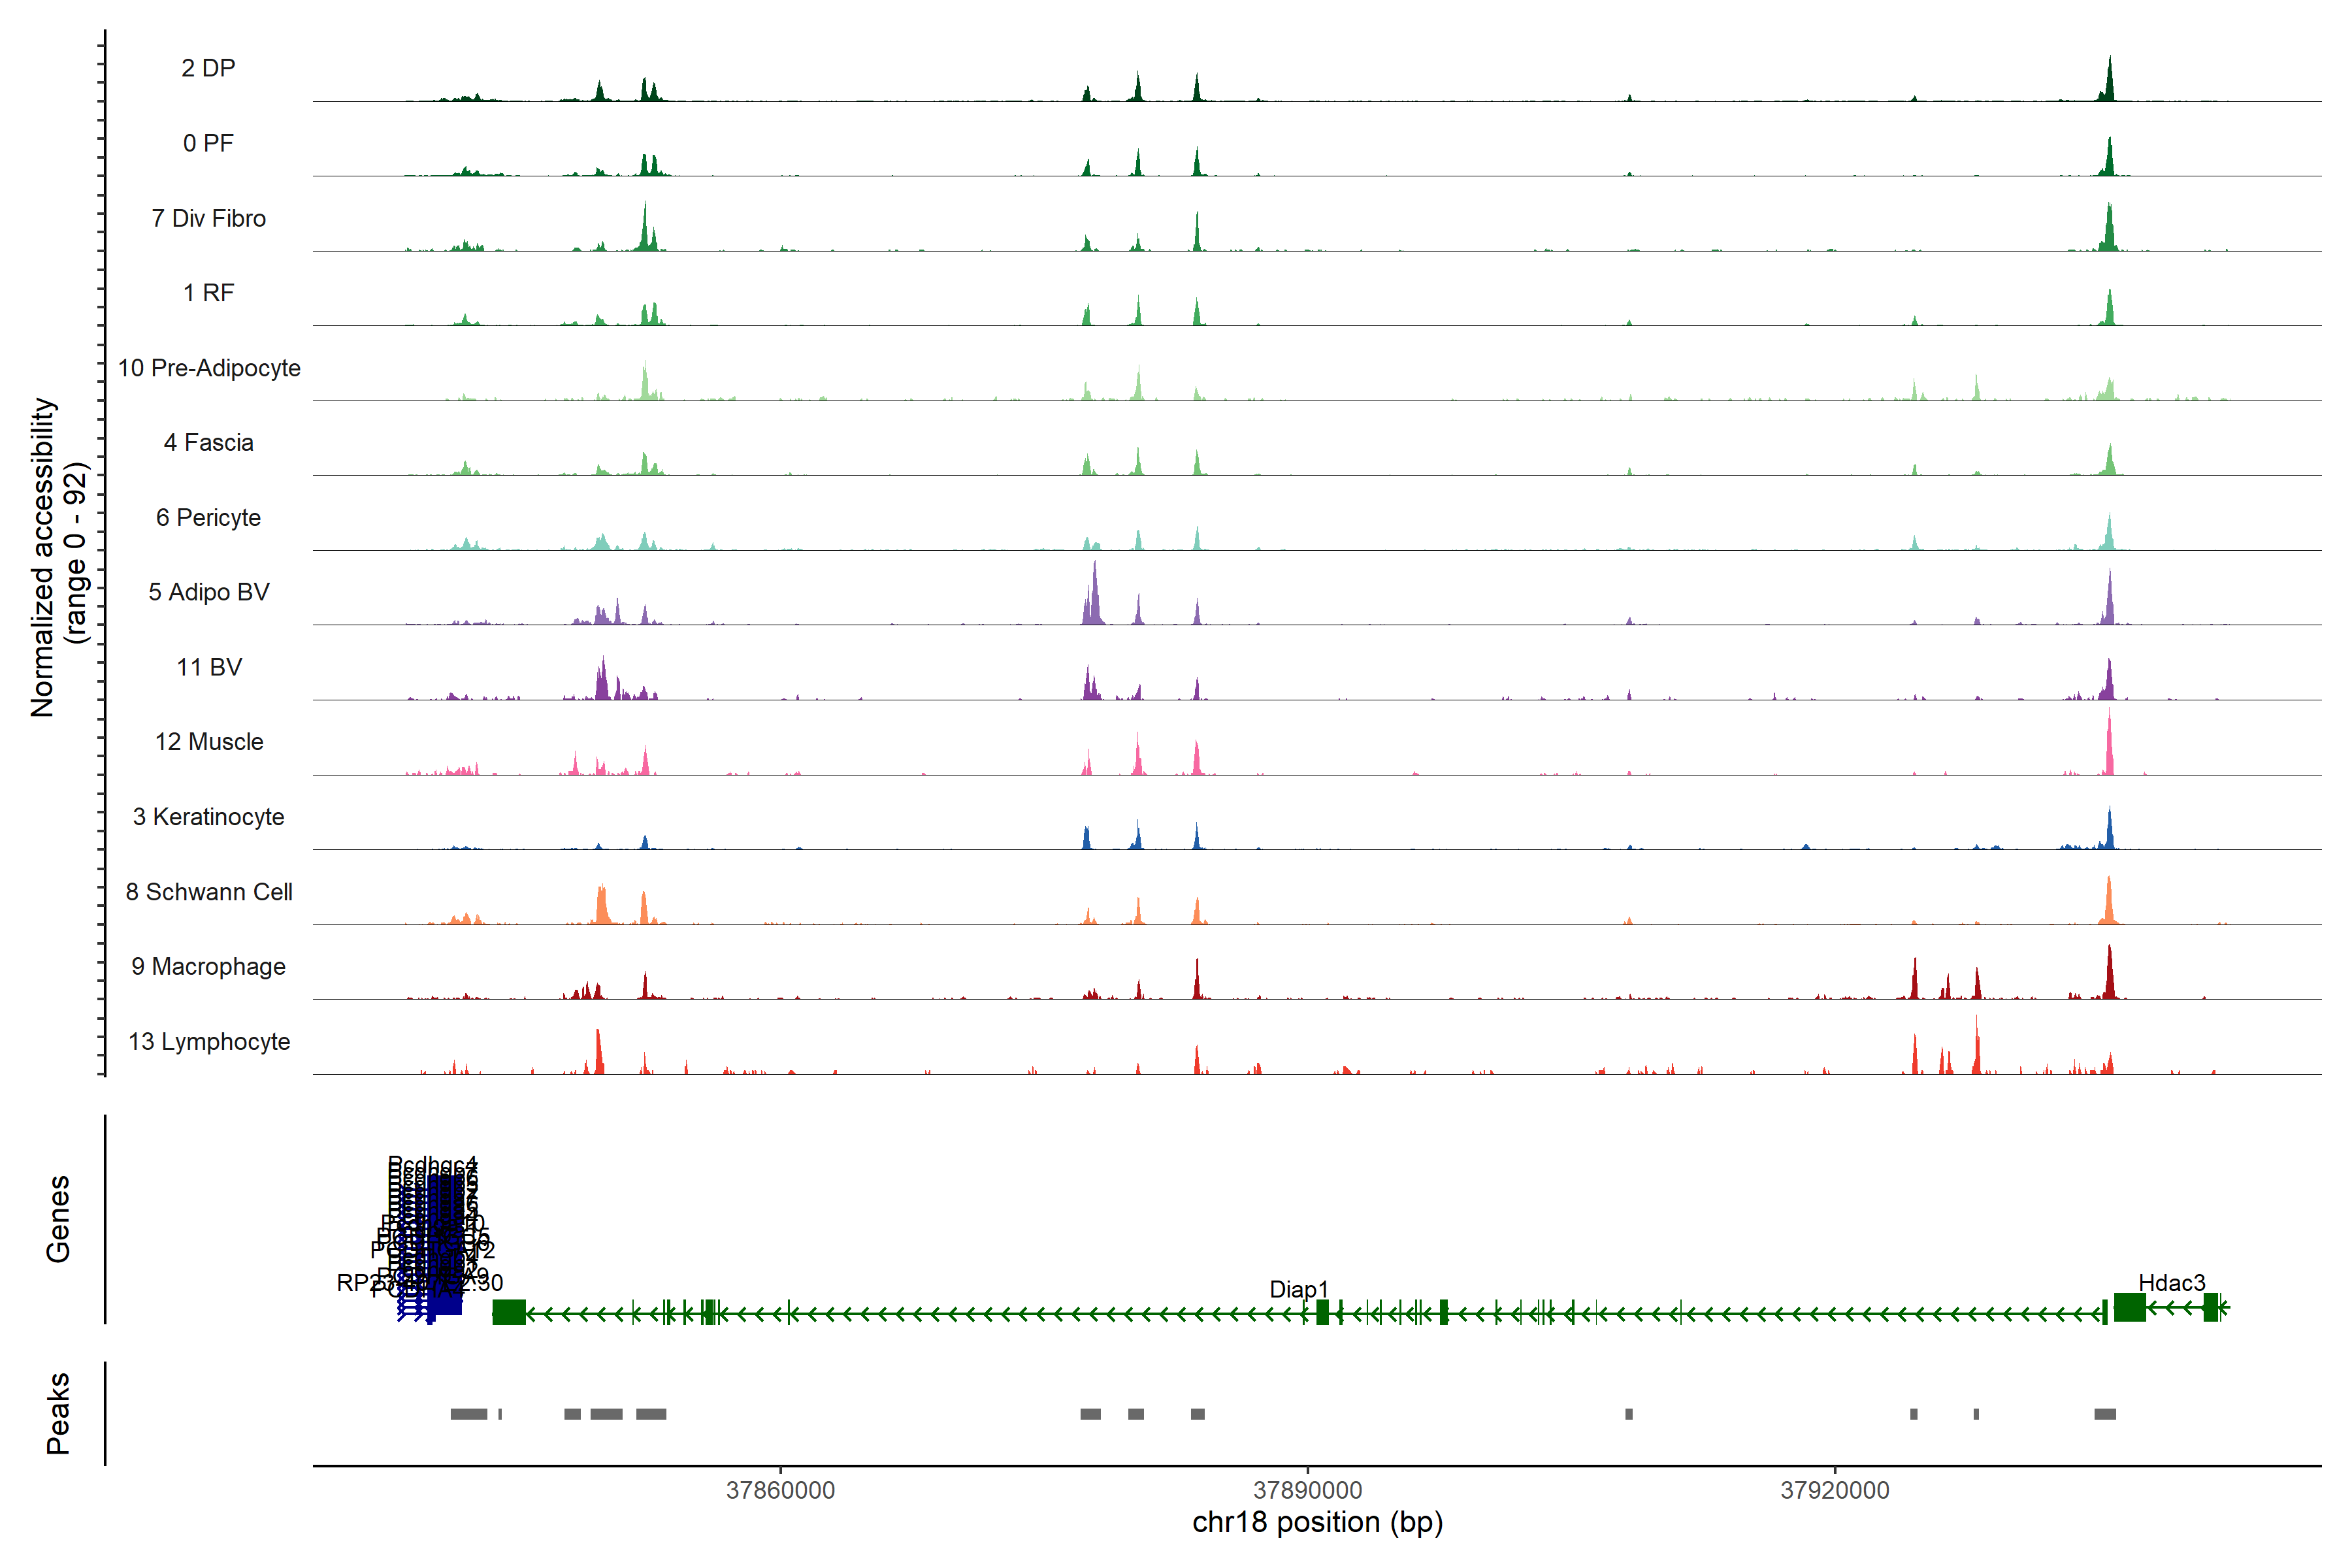The width and height of the screenshot is (2352, 1568).
Task: Click the 10 Pre-Adipocyte track label
Action: (x=209, y=368)
